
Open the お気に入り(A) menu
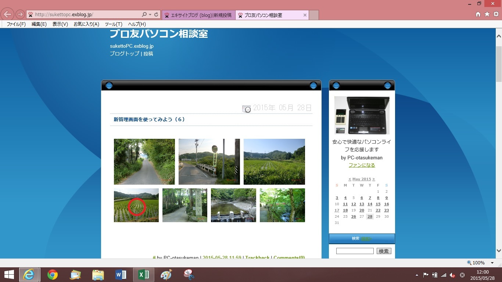86,24
